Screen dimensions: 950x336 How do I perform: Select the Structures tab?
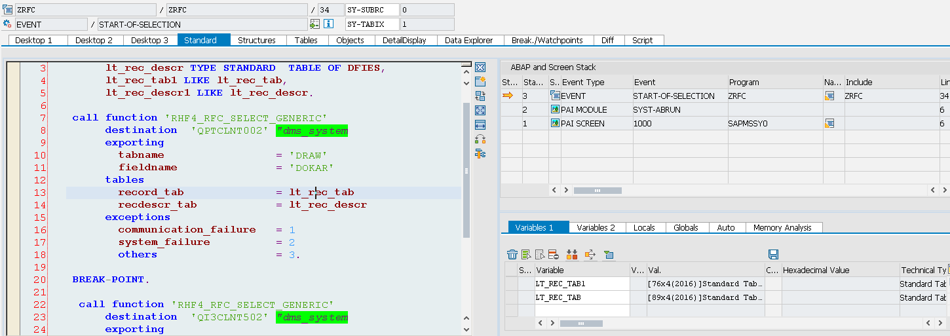click(x=257, y=40)
